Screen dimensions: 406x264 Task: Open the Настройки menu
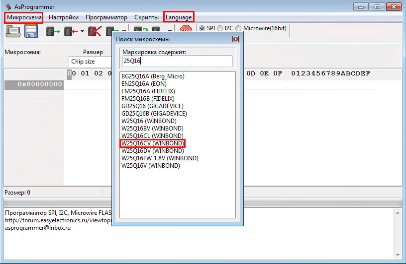64,17
